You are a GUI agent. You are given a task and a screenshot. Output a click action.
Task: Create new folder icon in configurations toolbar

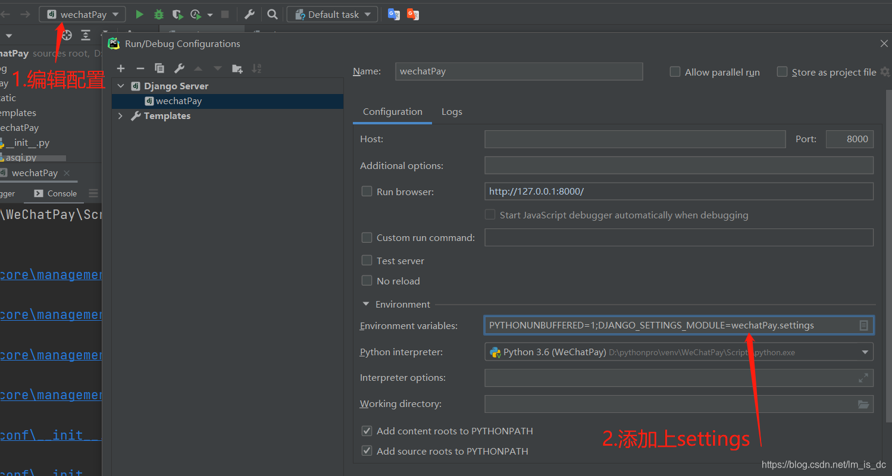[x=237, y=68]
